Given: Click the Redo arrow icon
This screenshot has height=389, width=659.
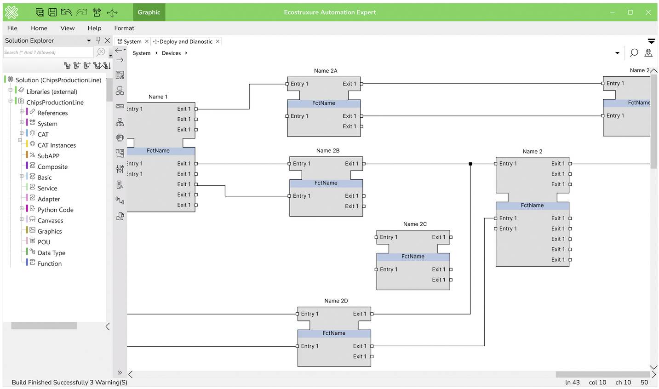Looking at the screenshot, I should coord(81,12).
